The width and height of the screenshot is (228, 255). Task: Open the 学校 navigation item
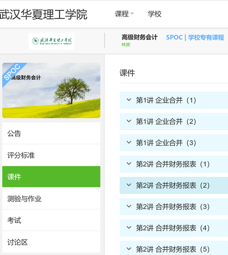(154, 14)
